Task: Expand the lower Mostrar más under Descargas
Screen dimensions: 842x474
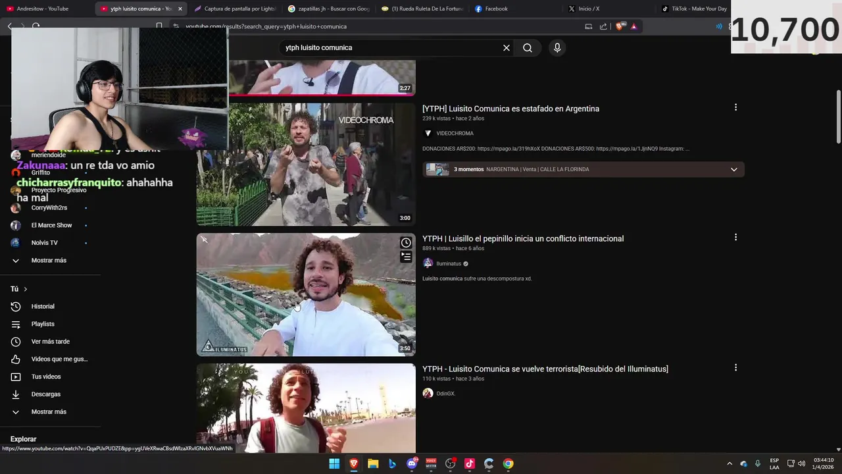Action: click(49, 411)
